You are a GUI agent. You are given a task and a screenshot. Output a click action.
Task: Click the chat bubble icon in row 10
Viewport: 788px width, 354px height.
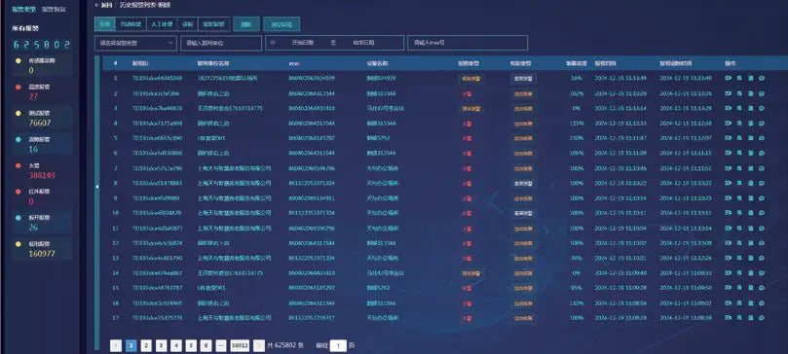(x=762, y=213)
